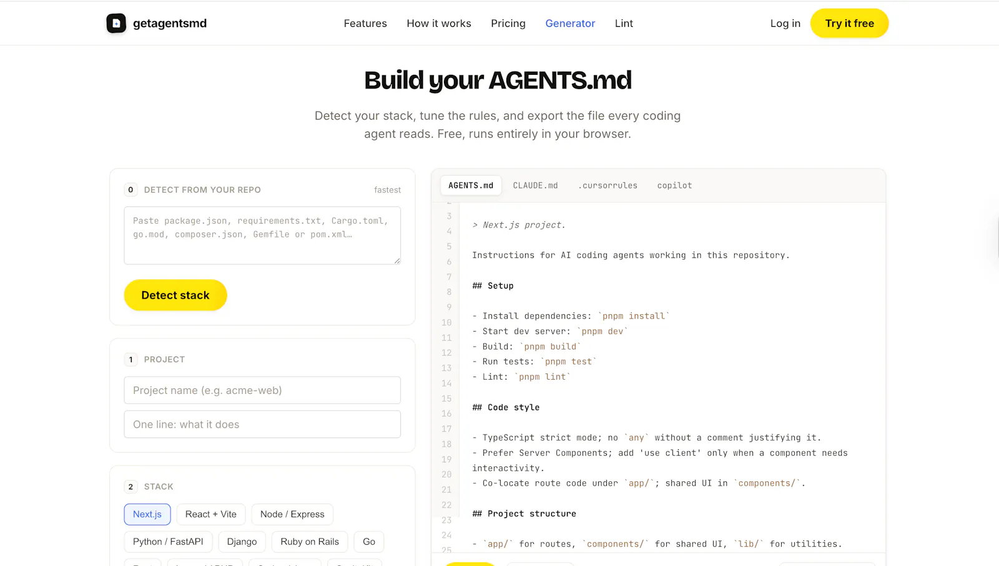Viewport: 999px width, 566px height.
Task: Click the 'DETECT FROM YOUR REPO' label
Action: tap(202, 190)
